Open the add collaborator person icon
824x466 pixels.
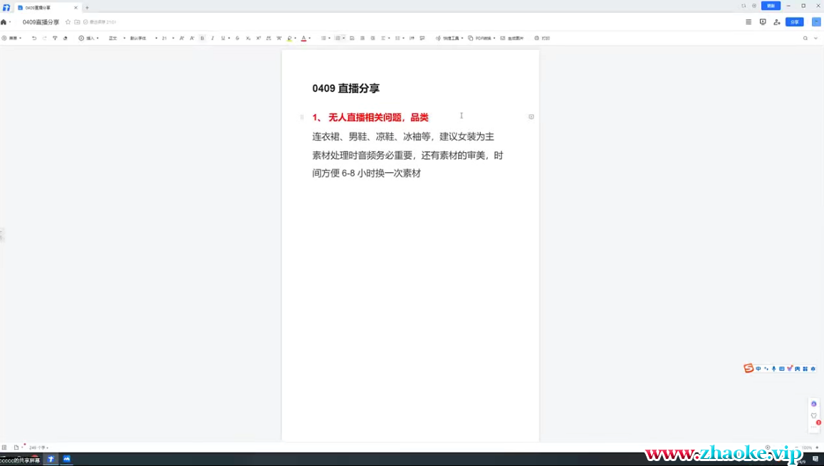pos(776,22)
